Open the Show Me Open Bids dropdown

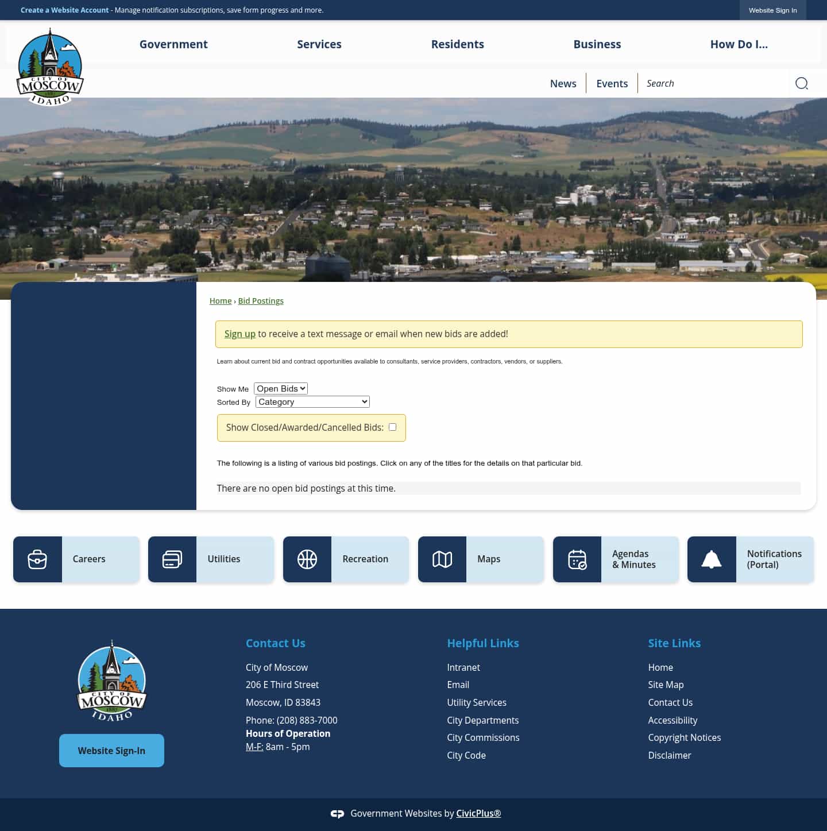tap(281, 389)
